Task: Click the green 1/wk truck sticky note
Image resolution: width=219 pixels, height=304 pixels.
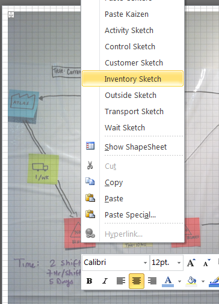Action: [x=43, y=169]
